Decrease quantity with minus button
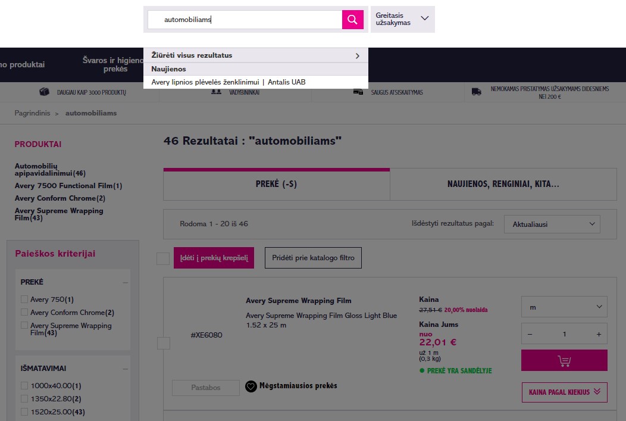Screen dimensions: 626x421 click(x=530, y=334)
